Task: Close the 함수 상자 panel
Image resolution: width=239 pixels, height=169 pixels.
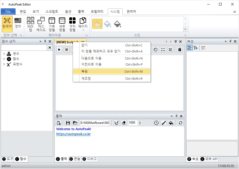Action: tap(50, 41)
